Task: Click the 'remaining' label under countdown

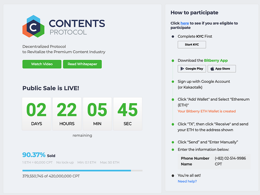Action: point(82,135)
